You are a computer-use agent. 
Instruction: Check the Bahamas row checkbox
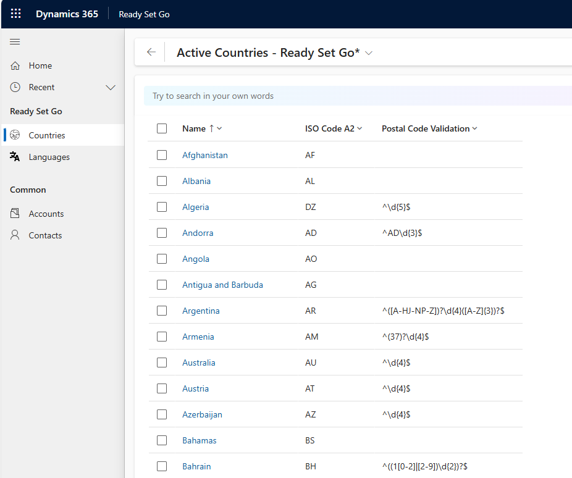(x=162, y=440)
